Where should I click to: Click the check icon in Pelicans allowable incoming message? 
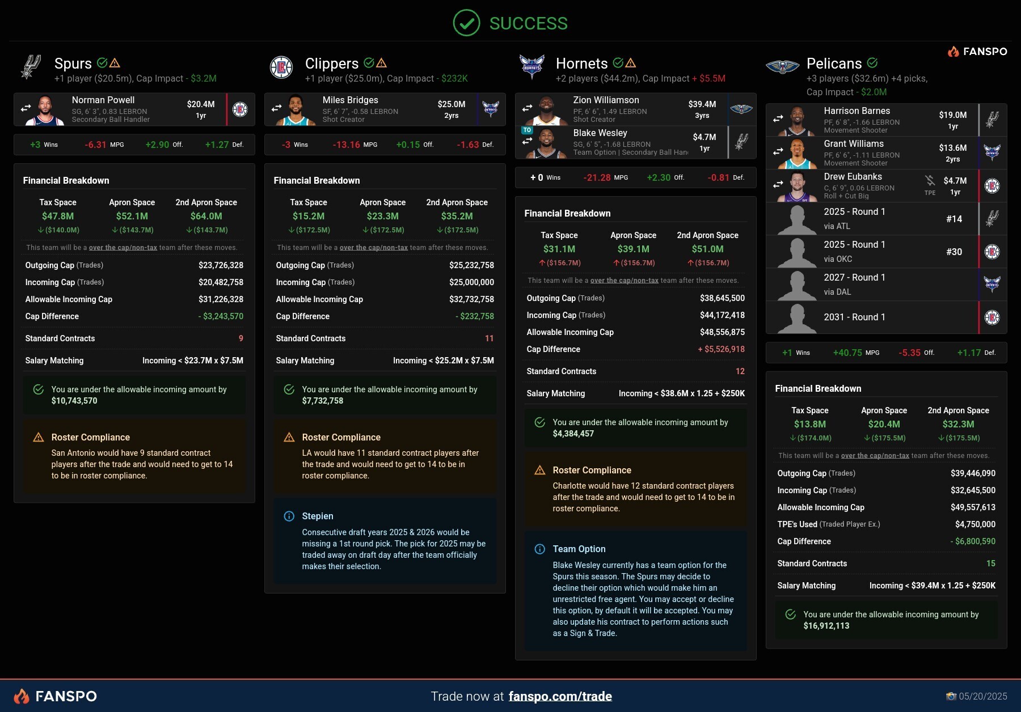[x=791, y=614]
